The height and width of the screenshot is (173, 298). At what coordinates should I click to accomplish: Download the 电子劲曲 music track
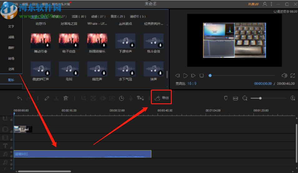point(76,45)
